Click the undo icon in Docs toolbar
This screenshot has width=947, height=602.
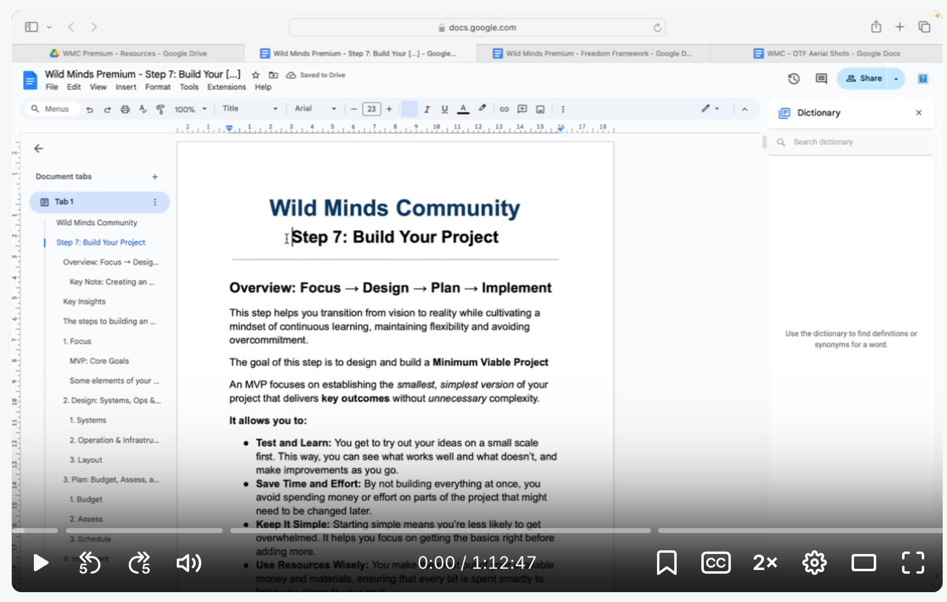pyautogui.click(x=90, y=109)
